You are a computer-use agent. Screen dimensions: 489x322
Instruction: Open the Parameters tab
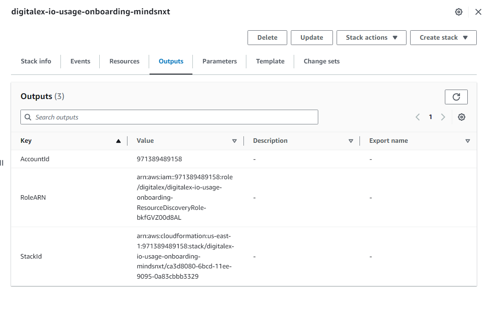click(x=219, y=61)
